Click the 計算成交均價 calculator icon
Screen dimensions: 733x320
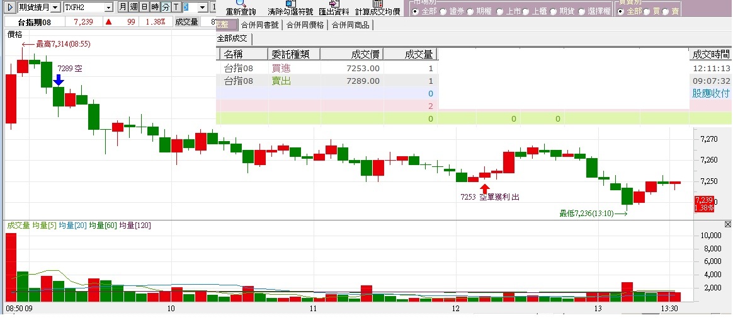(378, 3)
